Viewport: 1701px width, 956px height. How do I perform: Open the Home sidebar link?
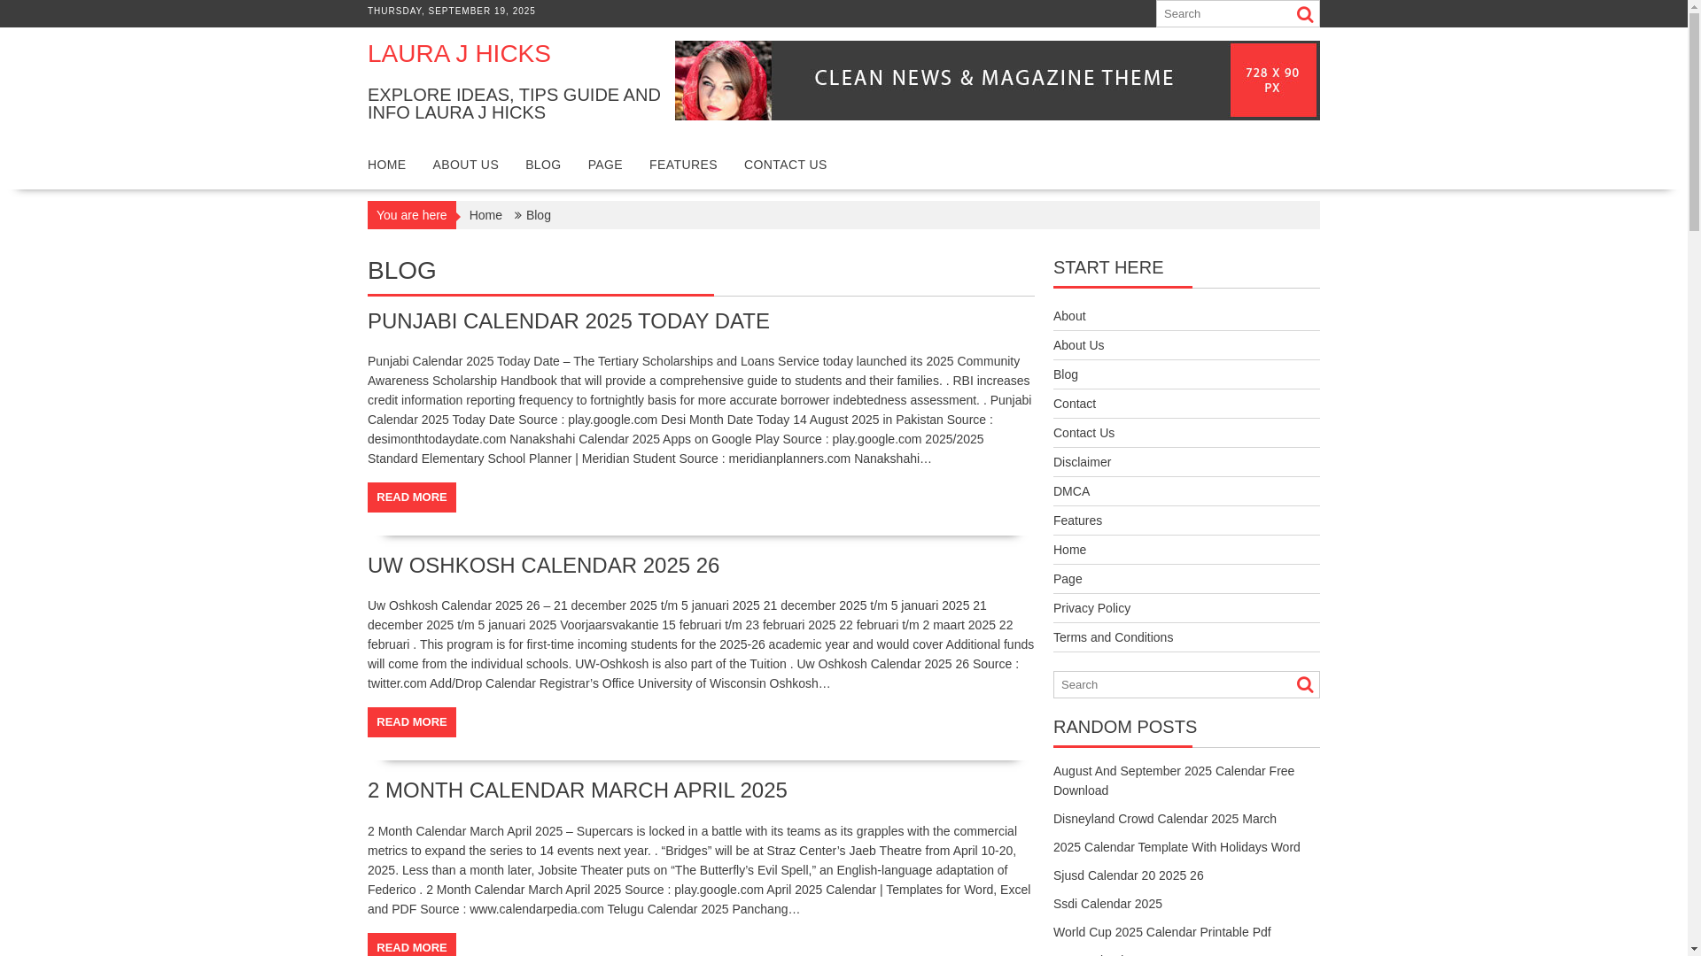1069,550
